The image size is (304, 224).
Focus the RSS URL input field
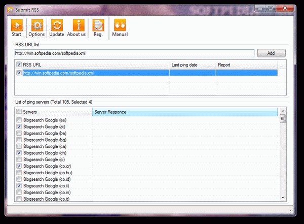(134, 53)
